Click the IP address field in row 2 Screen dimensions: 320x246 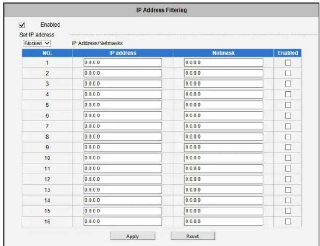[x=123, y=73]
